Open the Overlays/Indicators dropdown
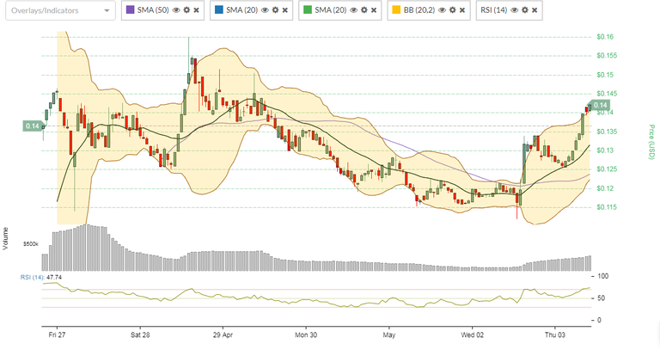The image size is (660, 356). pyautogui.click(x=60, y=10)
